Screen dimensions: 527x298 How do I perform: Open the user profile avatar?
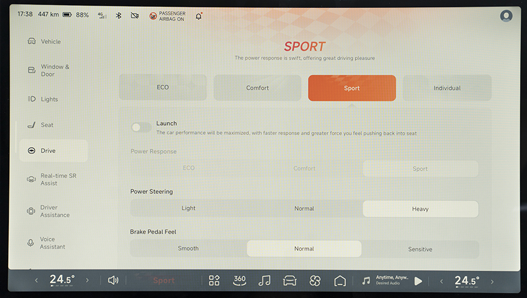click(x=506, y=16)
